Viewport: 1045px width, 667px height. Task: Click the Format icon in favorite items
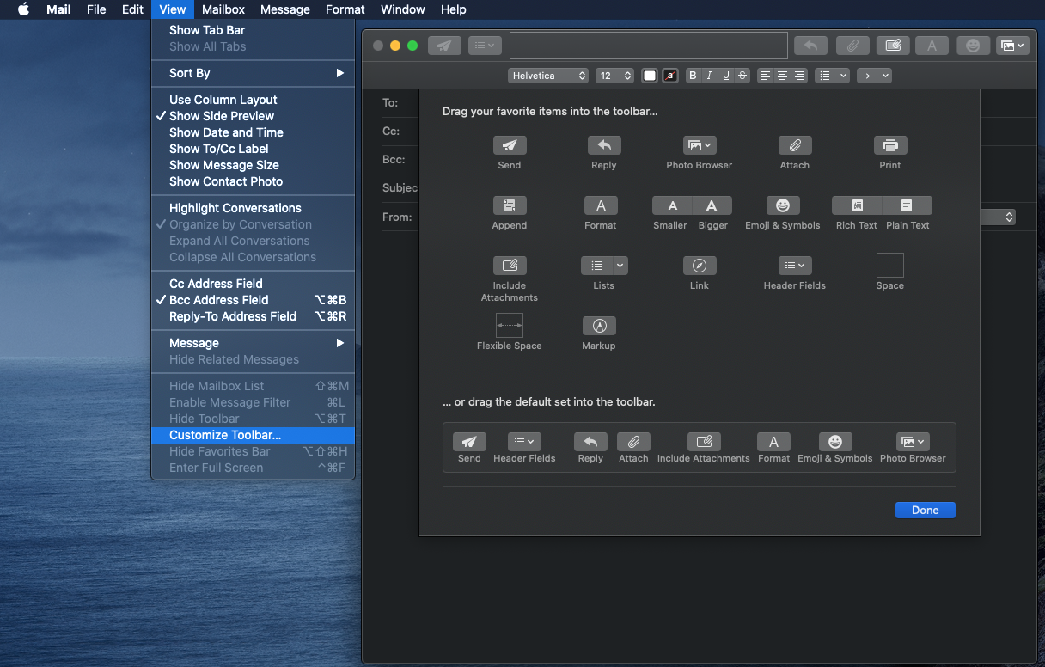601,205
